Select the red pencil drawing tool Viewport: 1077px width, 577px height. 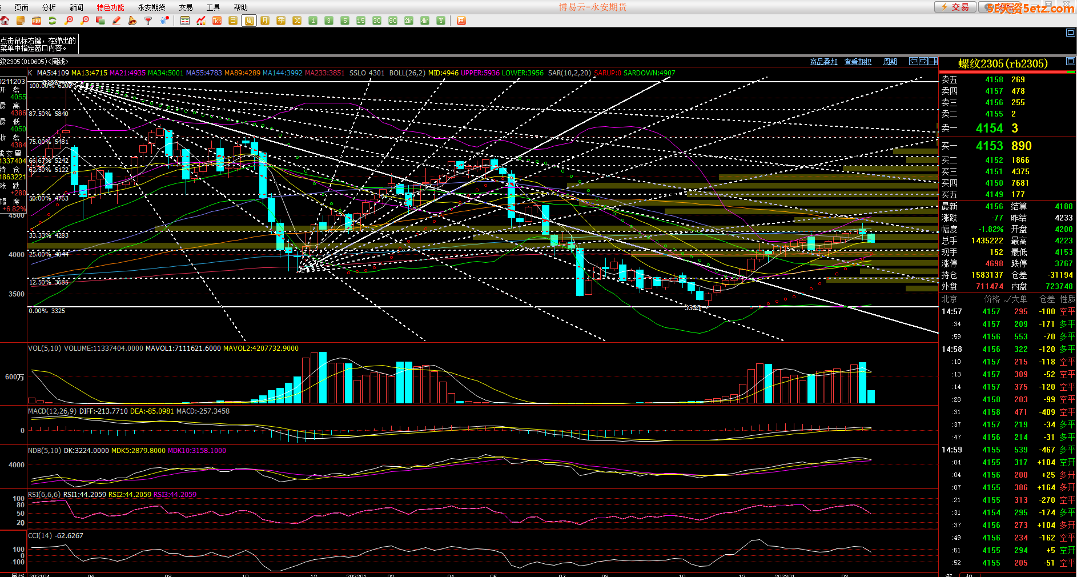116,21
